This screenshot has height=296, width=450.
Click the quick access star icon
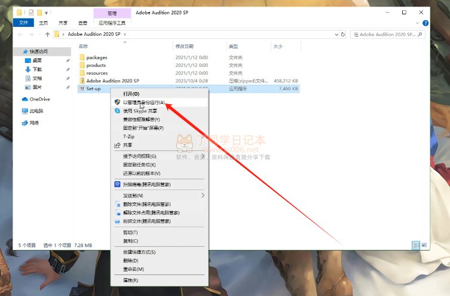tap(25, 51)
